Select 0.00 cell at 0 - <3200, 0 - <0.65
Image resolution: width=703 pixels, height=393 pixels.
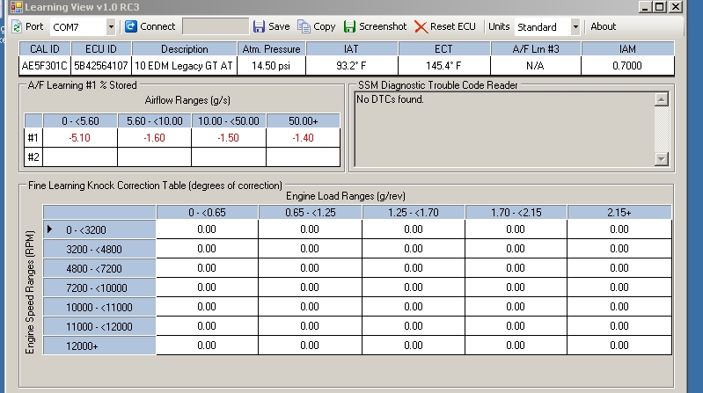click(x=207, y=229)
